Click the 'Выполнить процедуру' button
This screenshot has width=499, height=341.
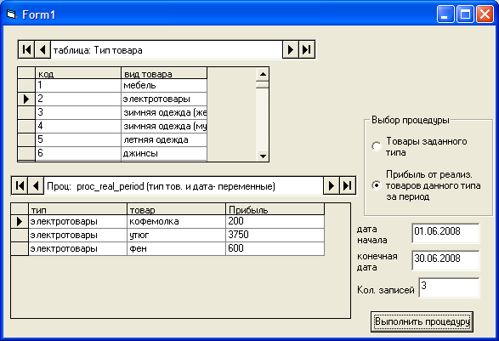(422, 321)
